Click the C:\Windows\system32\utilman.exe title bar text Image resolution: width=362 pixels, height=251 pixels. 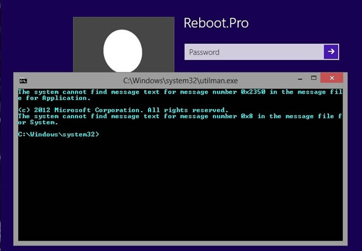click(180, 81)
